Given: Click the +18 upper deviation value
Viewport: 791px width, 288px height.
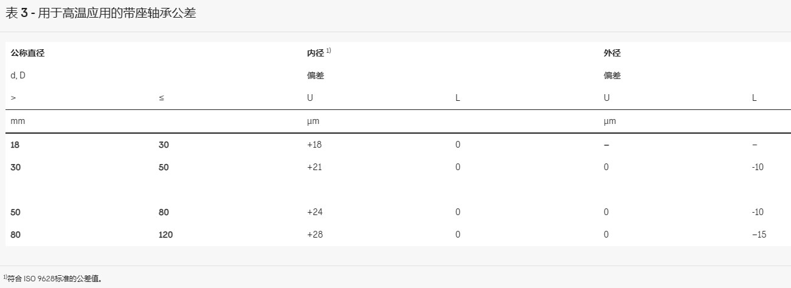Looking at the screenshot, I should pos(314,145).
